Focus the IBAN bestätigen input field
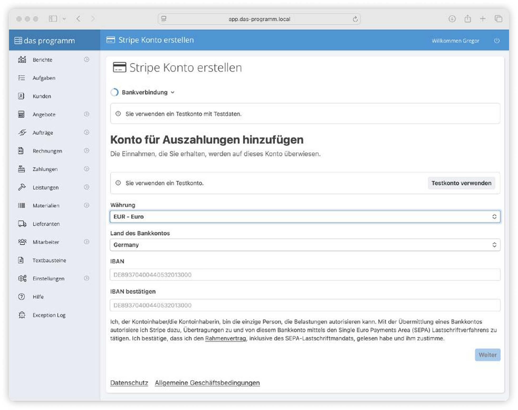518x410 pixels. [x=305, y=305]
